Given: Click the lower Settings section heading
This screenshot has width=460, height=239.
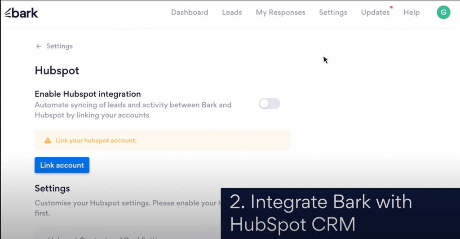Looking at the screenshot, I should pos(52,188).
